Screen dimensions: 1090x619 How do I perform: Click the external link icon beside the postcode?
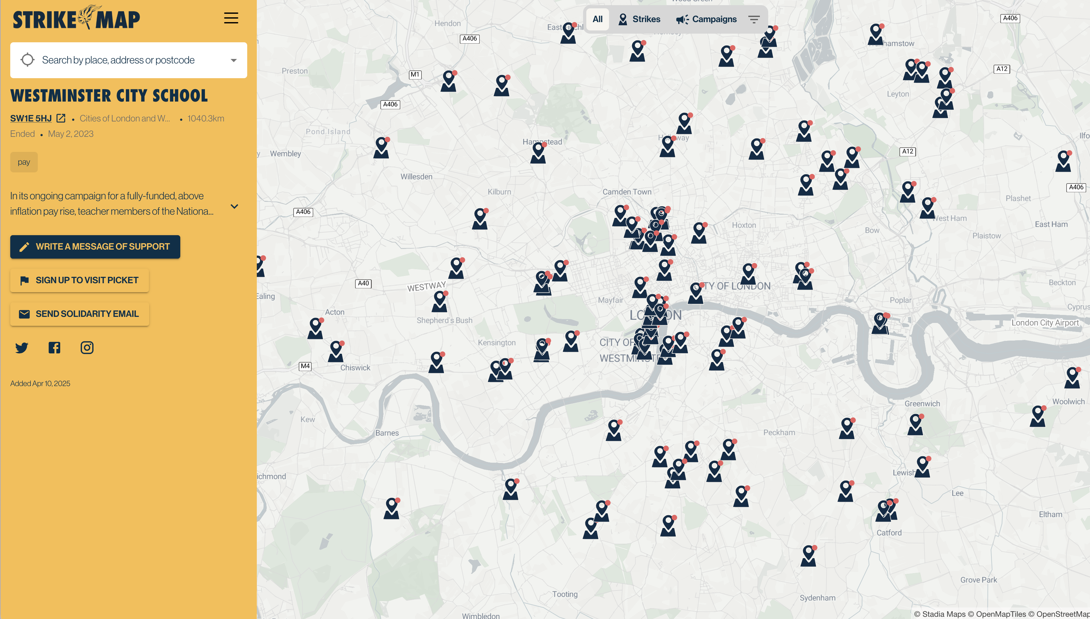coord(61,118)
